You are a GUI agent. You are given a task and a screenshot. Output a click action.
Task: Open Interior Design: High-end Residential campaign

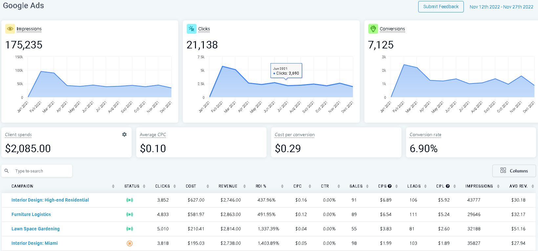click(50, 200)
